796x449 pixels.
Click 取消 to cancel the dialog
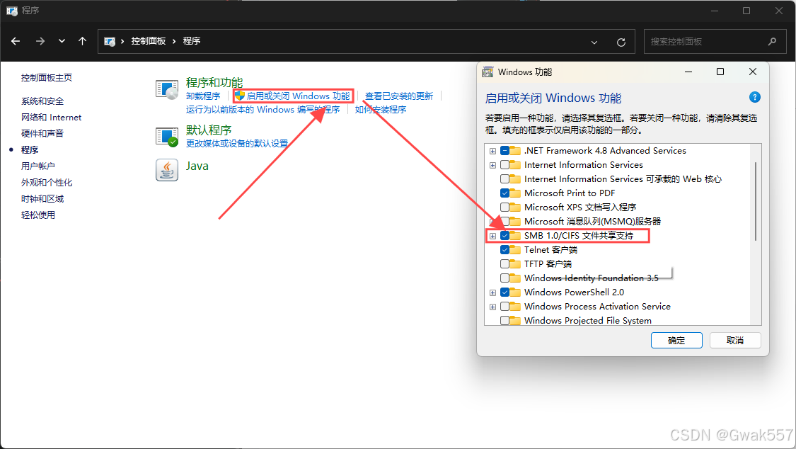pos(735,341)
